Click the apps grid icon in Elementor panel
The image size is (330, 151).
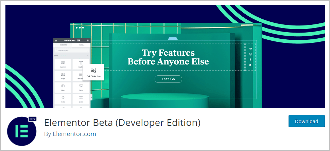tap(88, 40)
